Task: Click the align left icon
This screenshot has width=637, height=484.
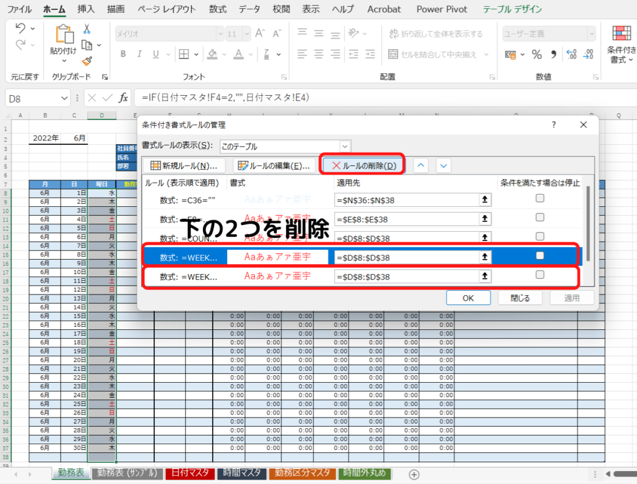Action: click(x=302, y=54)
